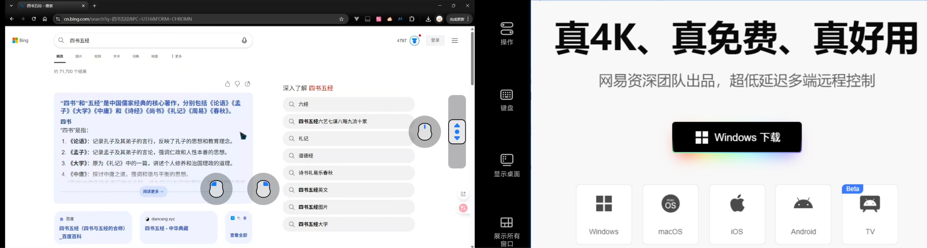Screen dimensions: 927x248
Task: Click 查看全部 to see all sources
Action: coord(239,235)
